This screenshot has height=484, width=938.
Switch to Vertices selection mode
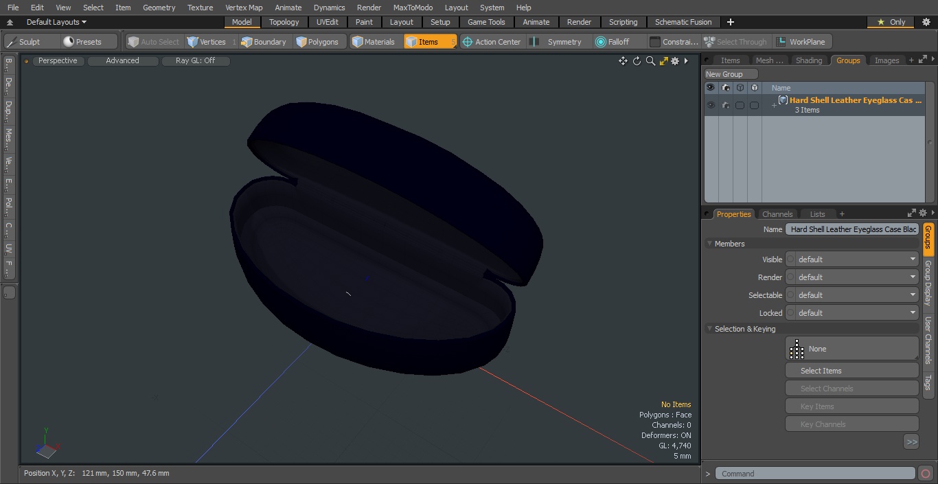211,42
